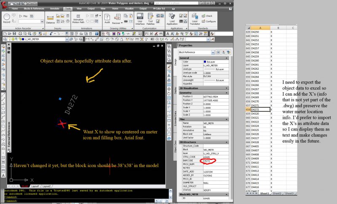Click the Quick Select icon in Properties
Image resolution: width=337 pixels, height=204 pixels.
[228, 52]
